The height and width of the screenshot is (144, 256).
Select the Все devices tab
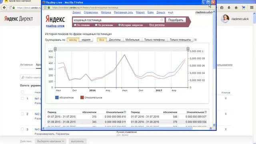click(x=102, y=40)
